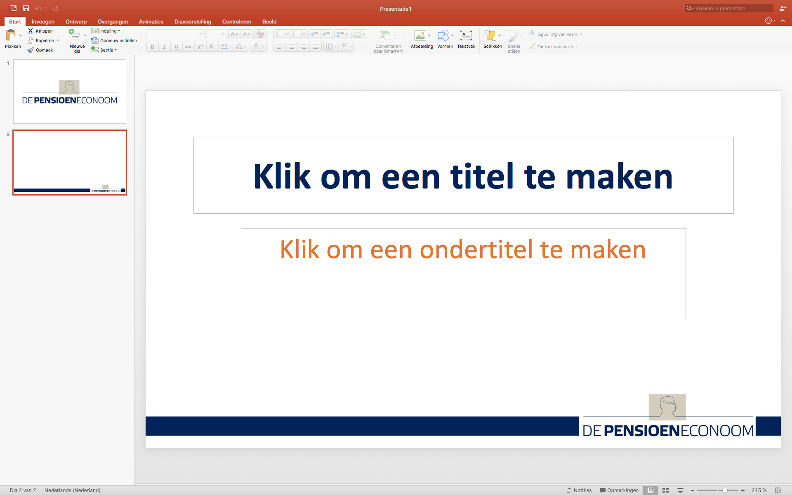Enable strikethrough formatting
Viewport: 792px width, 495px height.
tap(188, 47)
